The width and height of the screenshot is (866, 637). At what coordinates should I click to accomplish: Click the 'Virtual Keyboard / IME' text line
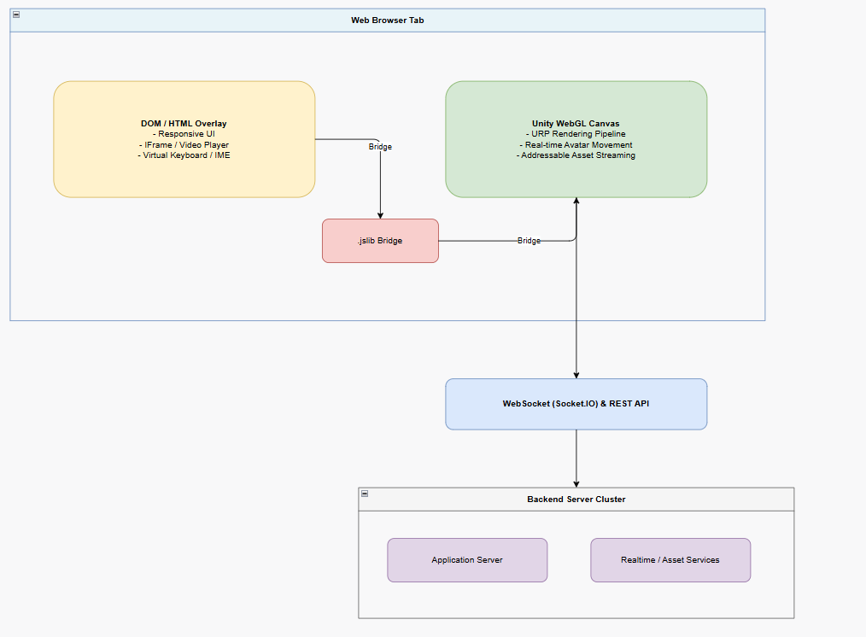184,155
